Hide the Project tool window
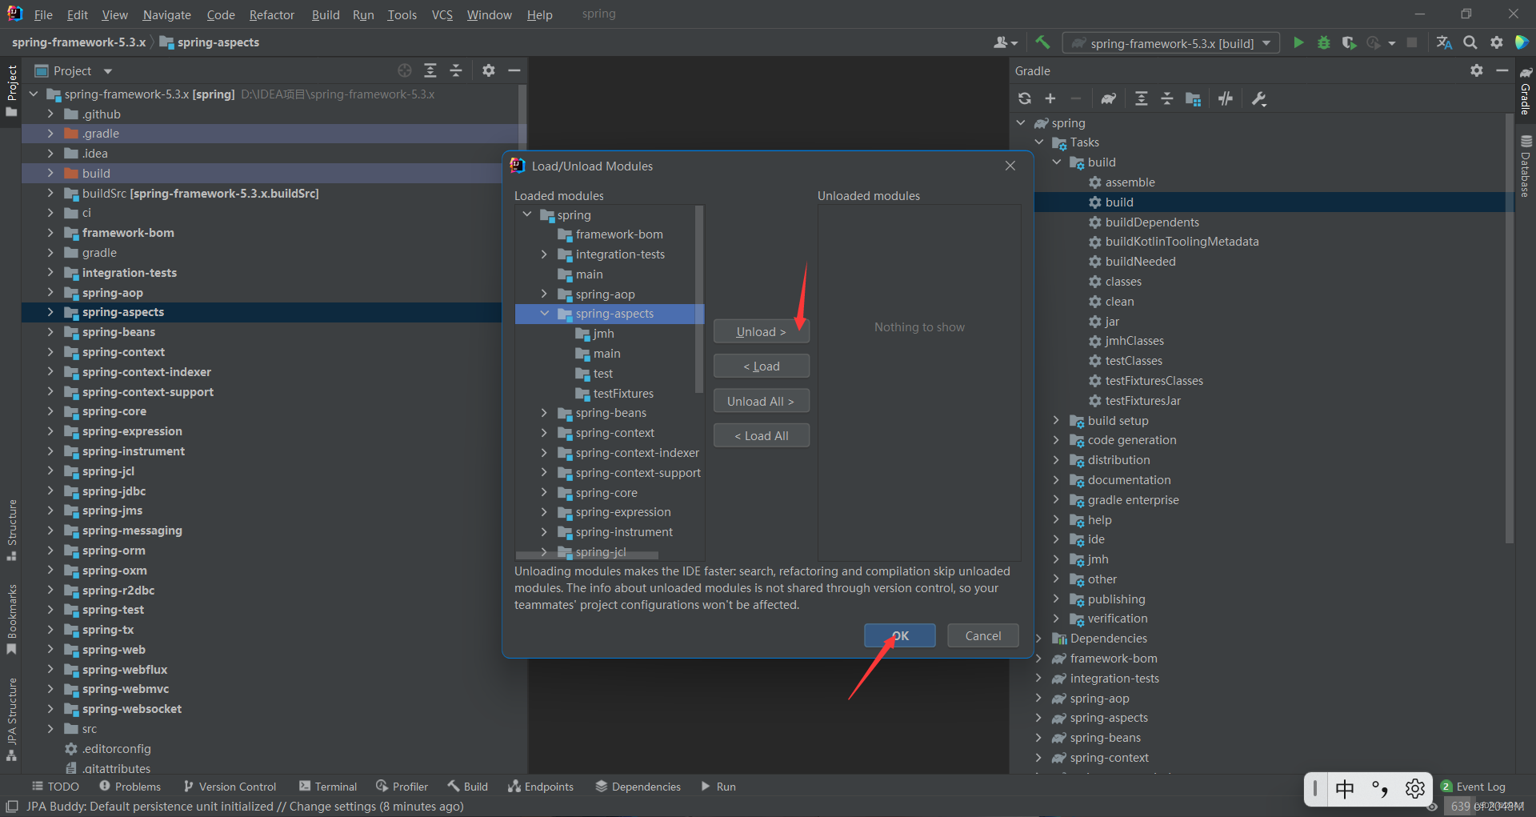This screenshot has height=817, width=1536. (514, 70)
